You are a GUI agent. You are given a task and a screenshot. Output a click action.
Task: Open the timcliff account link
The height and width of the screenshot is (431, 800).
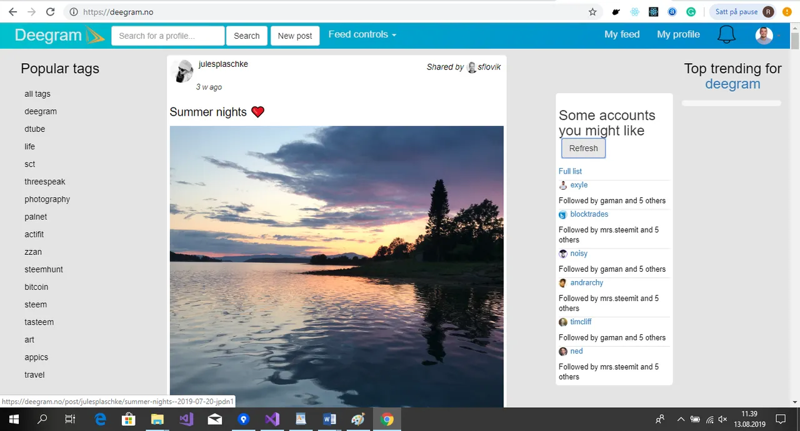click(581, 322)
